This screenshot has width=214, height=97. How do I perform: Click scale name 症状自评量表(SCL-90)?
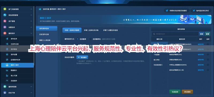pyautogui.click(x=176, y=70)
